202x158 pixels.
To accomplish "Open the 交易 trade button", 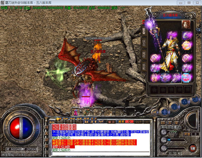I will point(69,122).
